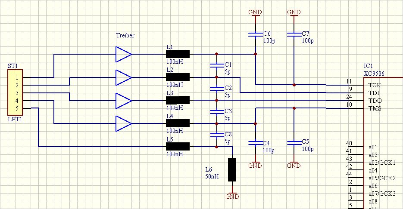
Task: Select the ST1 designator label
Action: pyautogui.click(x=13, y=66)
